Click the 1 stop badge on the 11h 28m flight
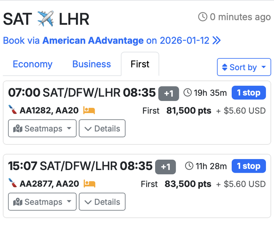The height and width of the screenshot is (233, 274). click(x=248, y=166)
